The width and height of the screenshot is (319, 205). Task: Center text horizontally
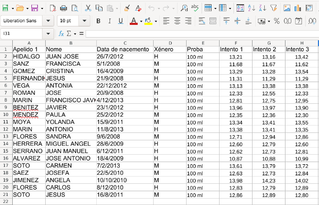pos(177,21)
